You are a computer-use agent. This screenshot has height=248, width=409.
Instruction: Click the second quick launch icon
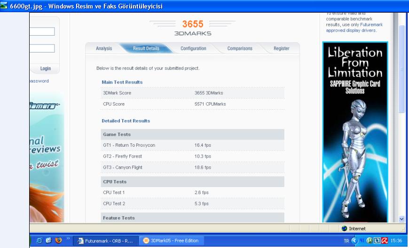(x=49, y=240)
